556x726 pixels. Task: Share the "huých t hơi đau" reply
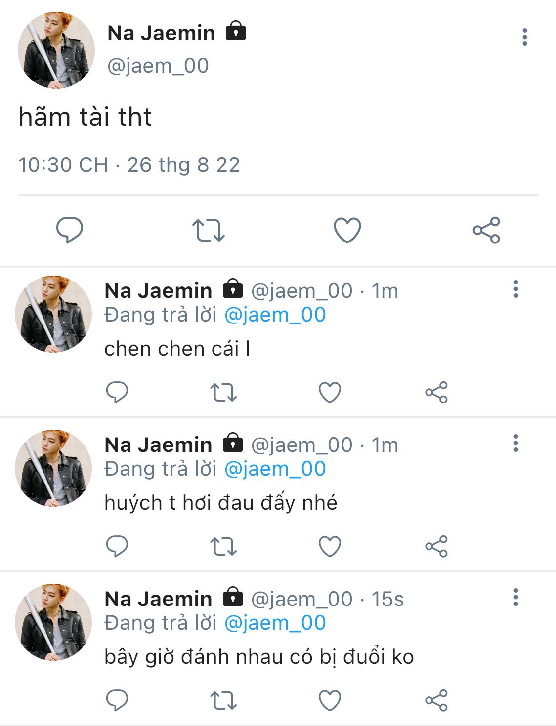[436, 547]
